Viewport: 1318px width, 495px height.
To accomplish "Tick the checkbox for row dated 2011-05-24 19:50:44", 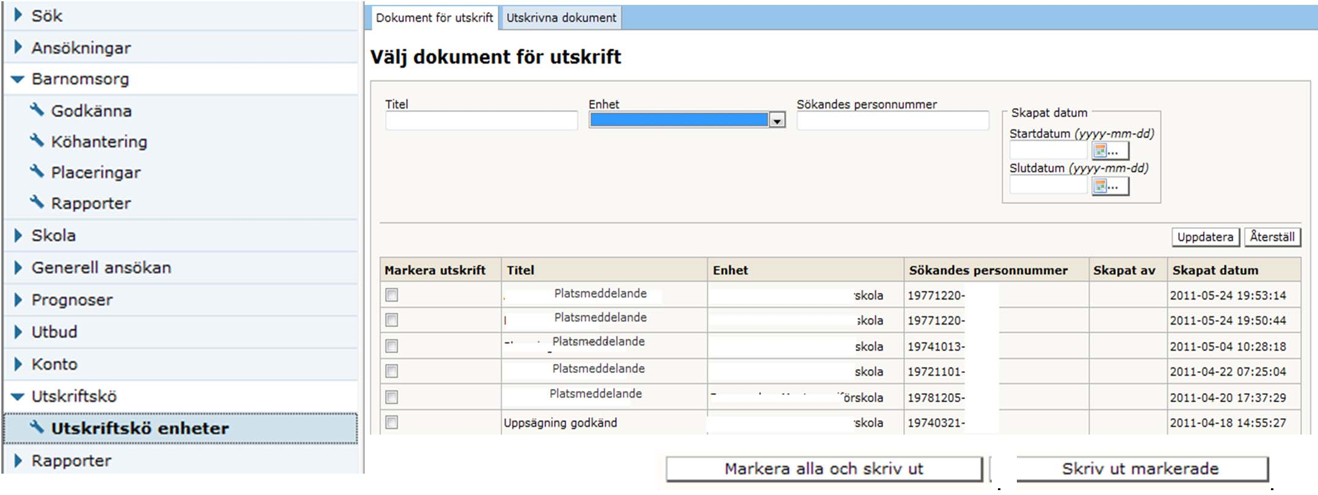I will pyautogui.click(x=391, y=320).
